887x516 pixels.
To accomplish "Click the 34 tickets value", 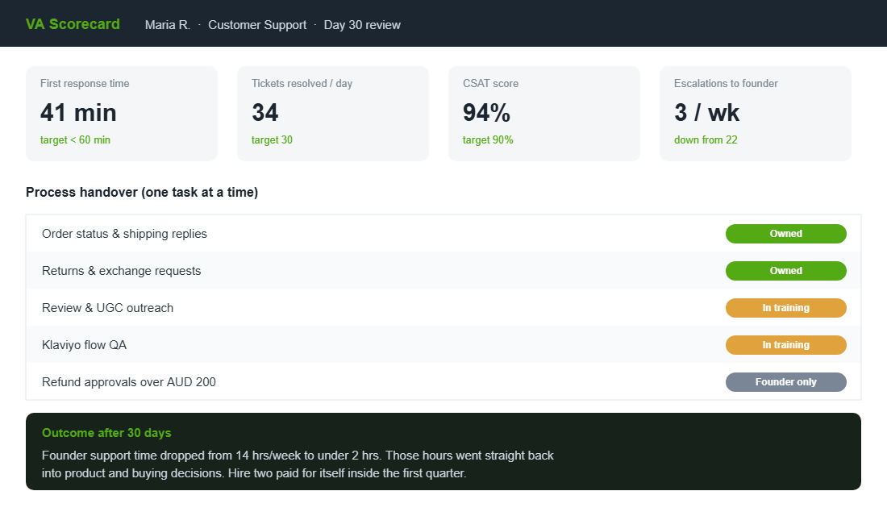I will click(264, 113).
